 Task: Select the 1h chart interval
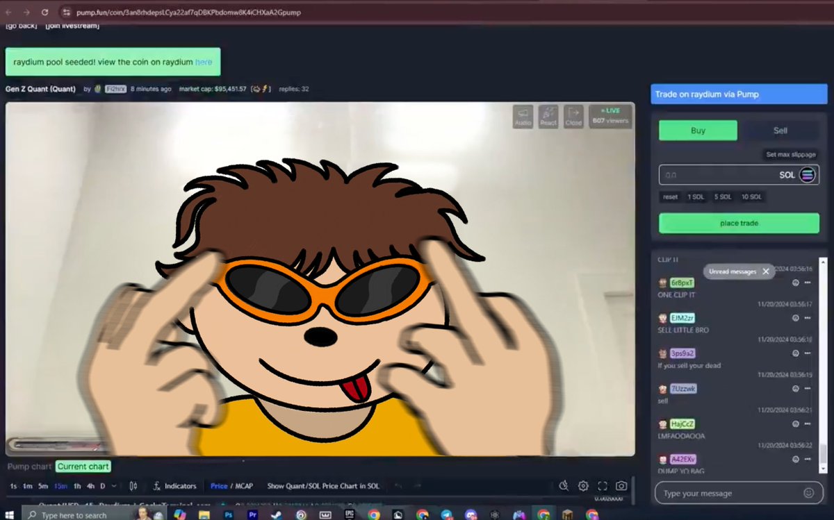[77, 486]
